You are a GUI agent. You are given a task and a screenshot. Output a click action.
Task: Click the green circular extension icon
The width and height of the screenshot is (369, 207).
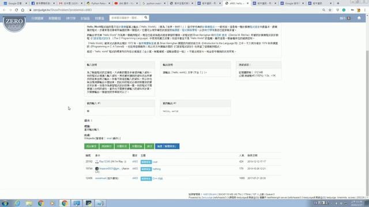click(x=344, y=10)
